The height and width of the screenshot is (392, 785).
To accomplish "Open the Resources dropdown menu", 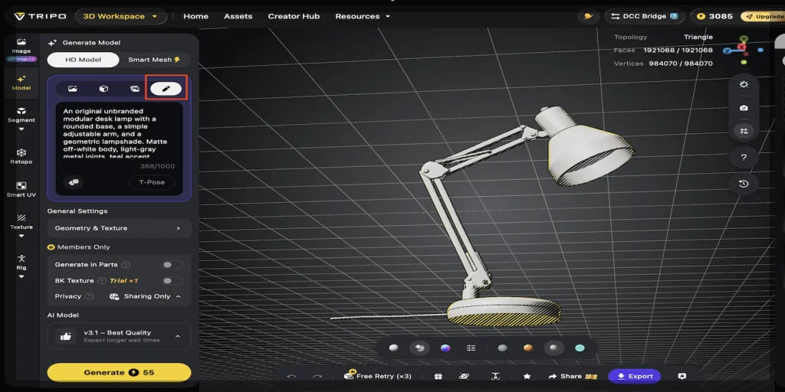I will tap(363, 16).
